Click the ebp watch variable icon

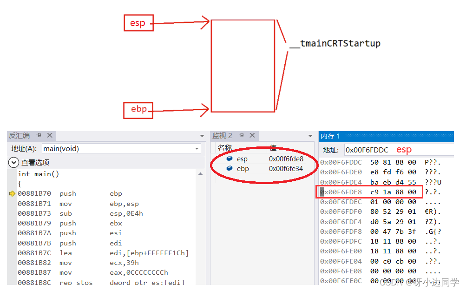point(230,169)
